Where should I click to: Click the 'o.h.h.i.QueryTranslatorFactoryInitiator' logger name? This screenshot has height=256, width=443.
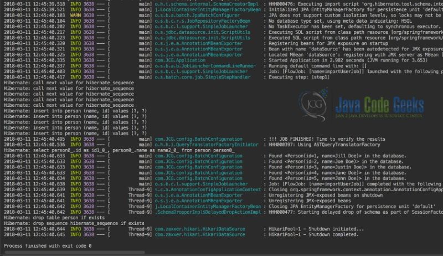coord(207,145)
